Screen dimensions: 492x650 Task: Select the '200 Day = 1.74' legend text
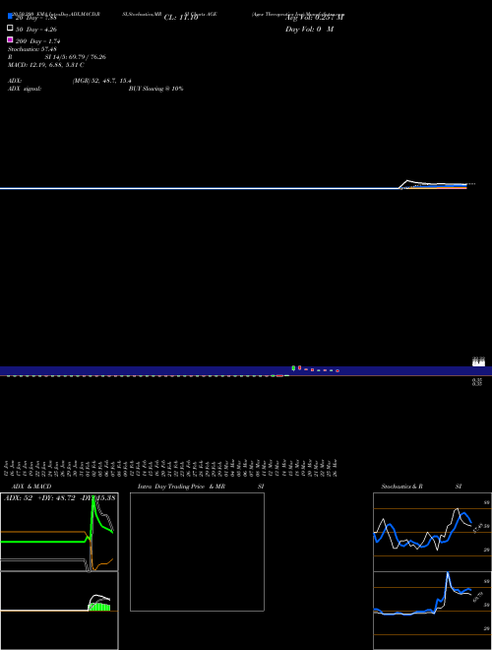coord(38,41)
